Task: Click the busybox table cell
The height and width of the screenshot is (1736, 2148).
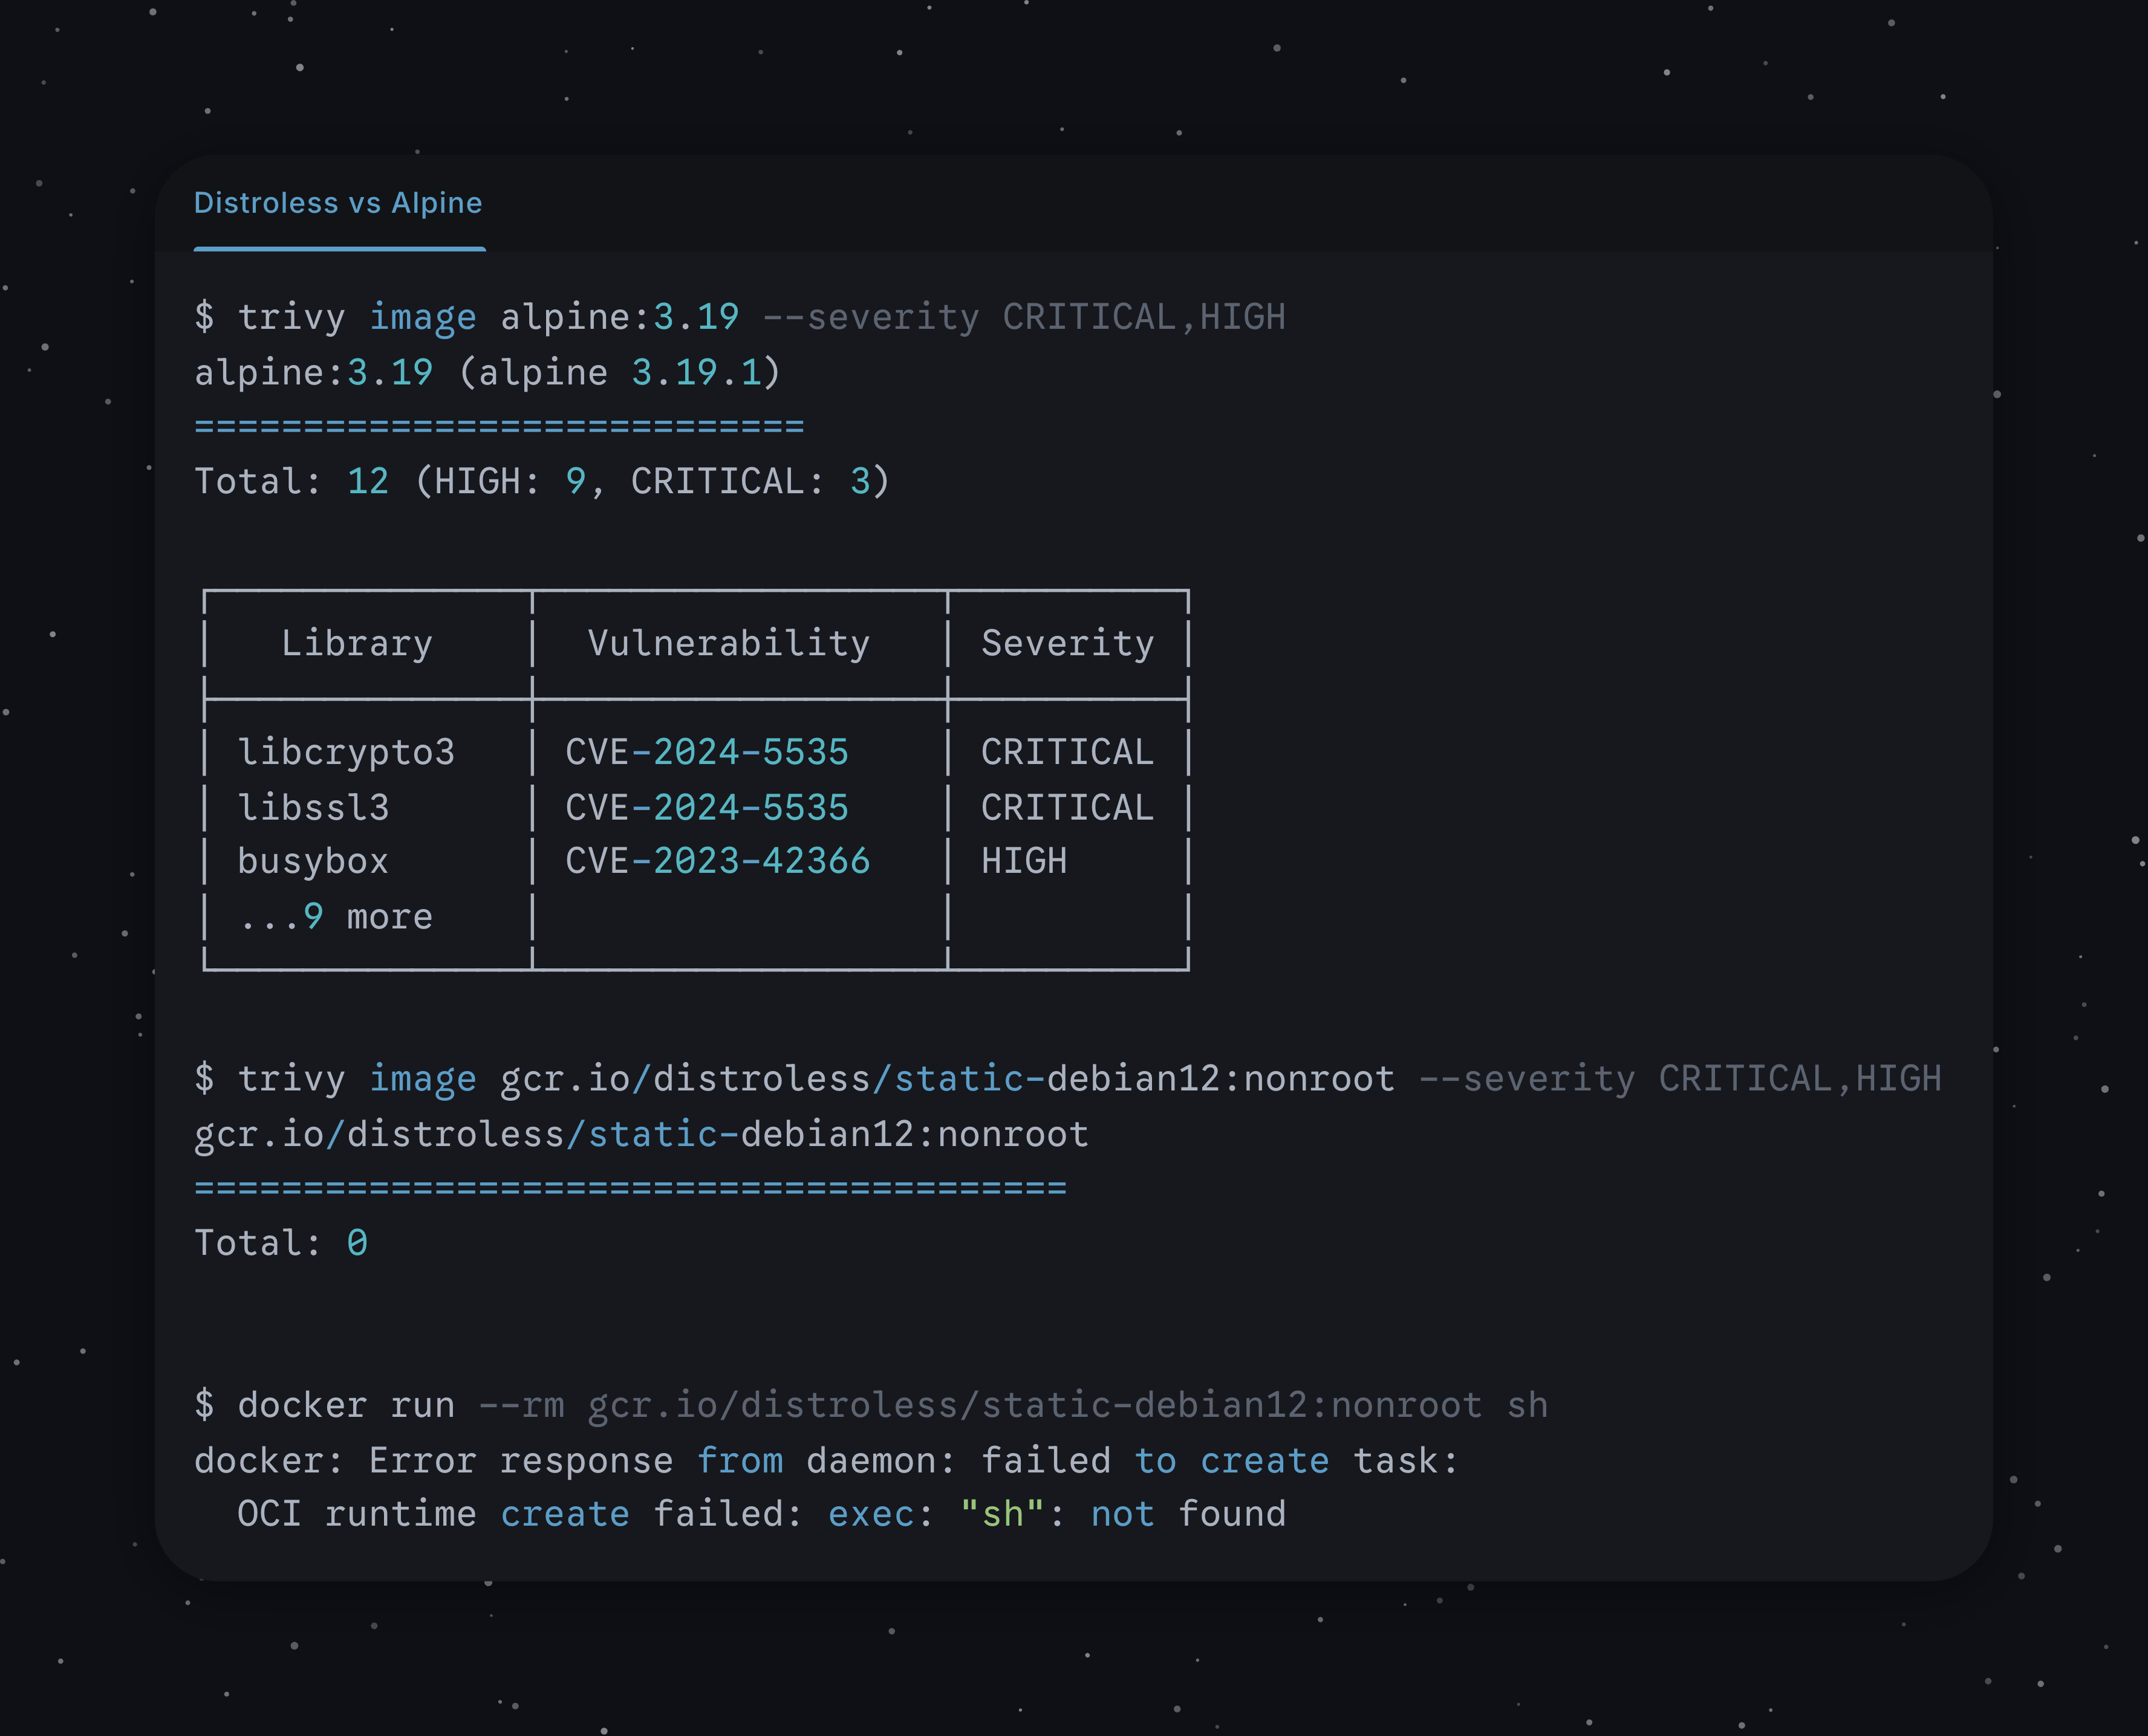Action: coord(312,862)
